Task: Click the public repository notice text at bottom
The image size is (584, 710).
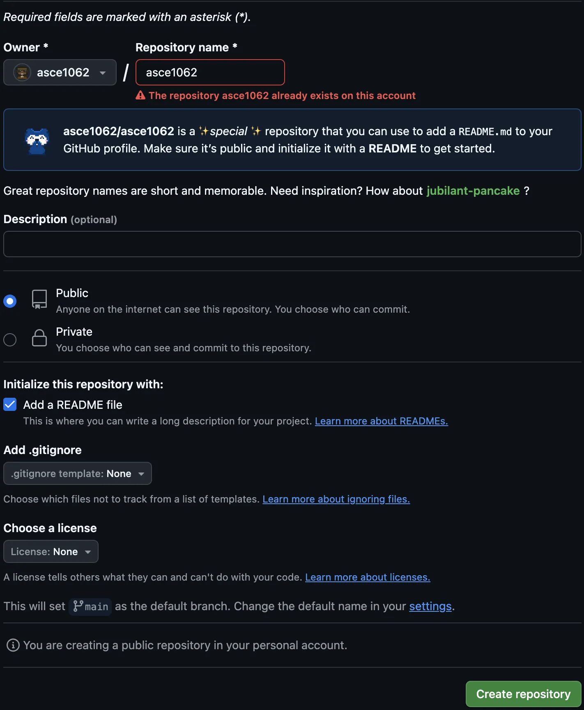Action: pos(185,645)
